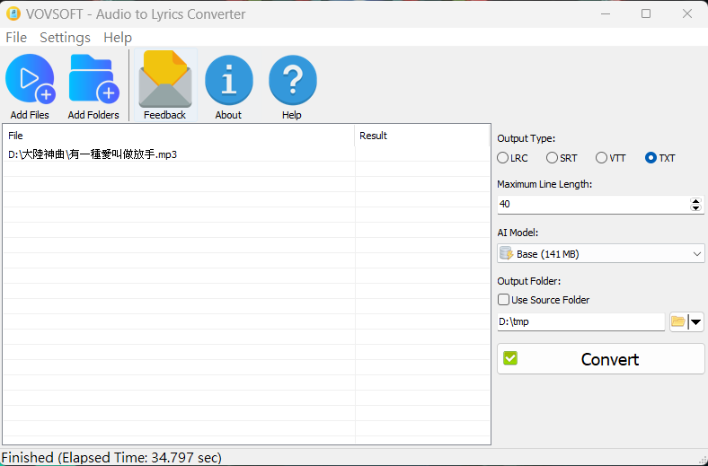Click the Finished elapsed time status text
This screenshot has height=466, width=708.
click(x=111, y=458)
